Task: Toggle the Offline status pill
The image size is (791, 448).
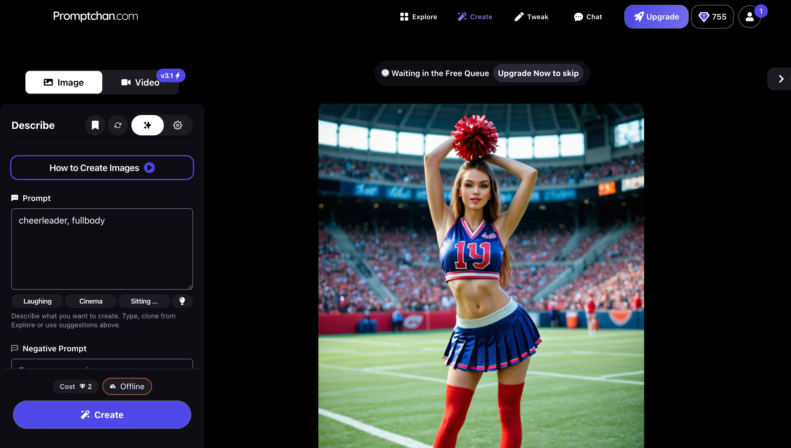Action: point(127,386)
